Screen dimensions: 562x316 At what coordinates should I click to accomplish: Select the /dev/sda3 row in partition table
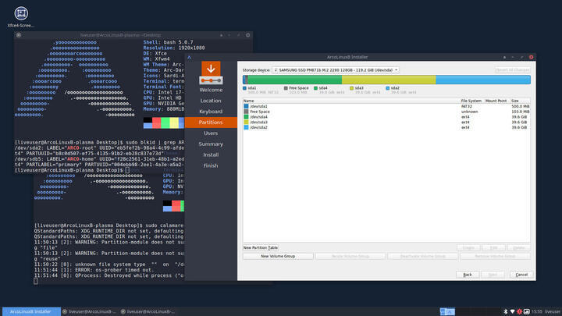tap(386, 122)
